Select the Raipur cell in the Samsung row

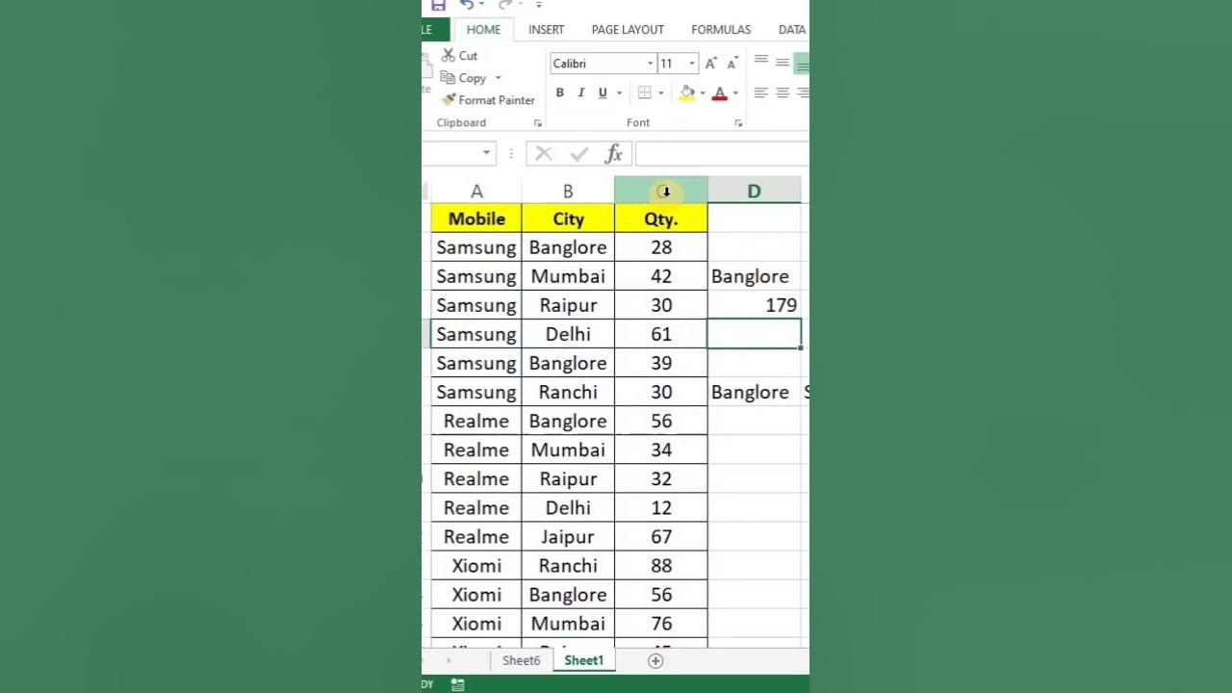tap(568, 305)
